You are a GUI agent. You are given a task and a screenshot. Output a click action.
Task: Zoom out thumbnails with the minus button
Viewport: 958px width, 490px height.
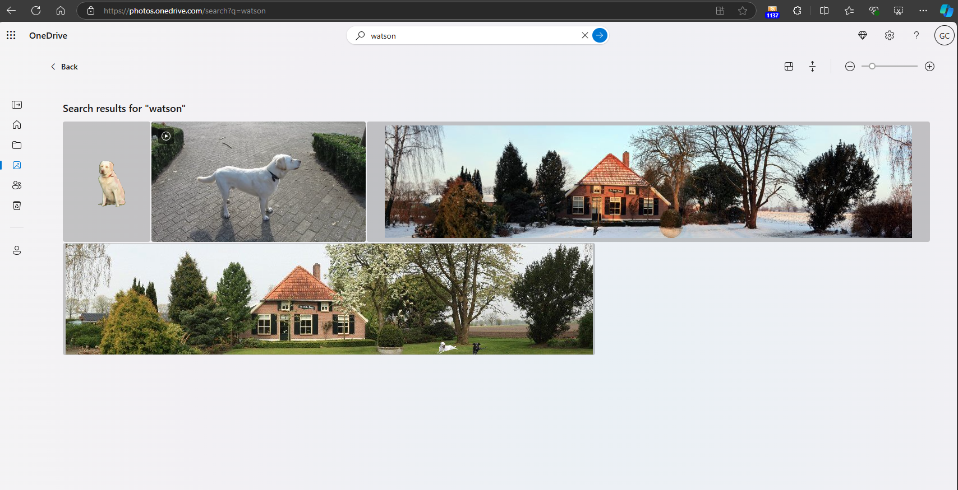coord(850,67)
